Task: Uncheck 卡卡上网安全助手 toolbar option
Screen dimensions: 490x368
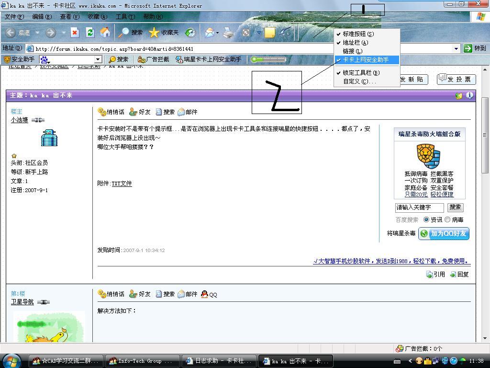Action: (367, 60)
